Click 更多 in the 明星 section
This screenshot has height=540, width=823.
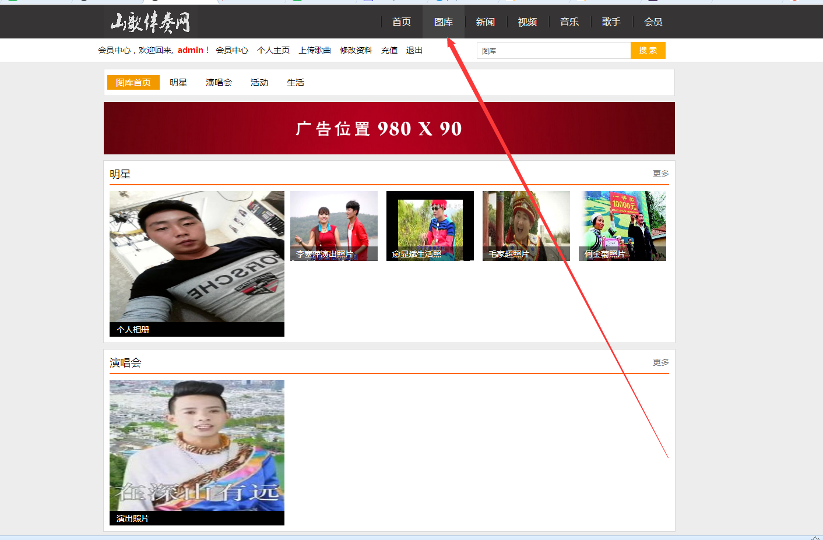point(660,174)
